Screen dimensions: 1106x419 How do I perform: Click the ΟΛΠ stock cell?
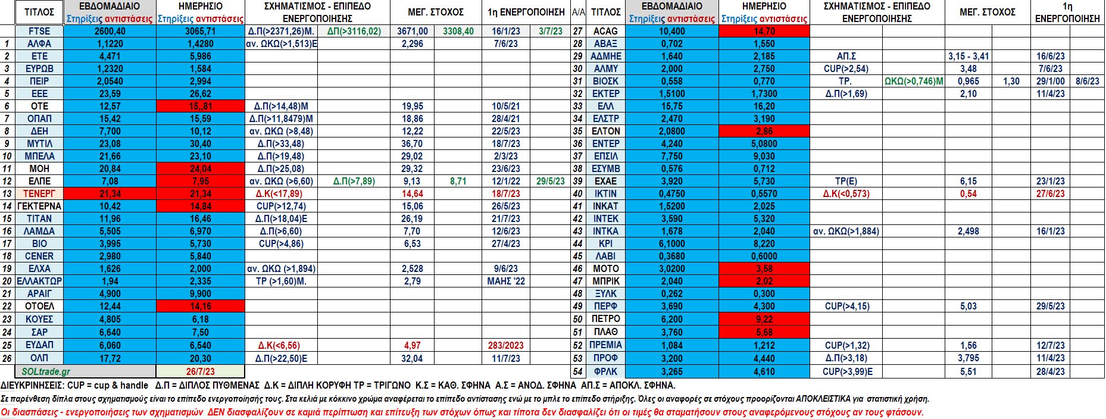39,358
